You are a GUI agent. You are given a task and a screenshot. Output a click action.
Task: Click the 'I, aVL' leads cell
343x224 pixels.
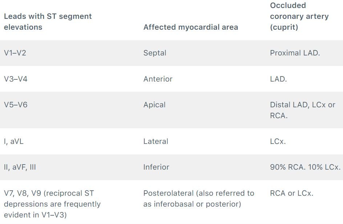[x=13, y=141]
